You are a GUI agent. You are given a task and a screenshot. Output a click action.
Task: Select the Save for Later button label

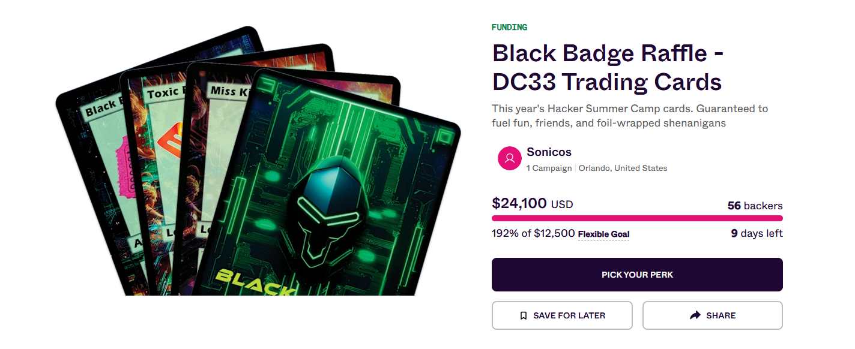[569, 315]
